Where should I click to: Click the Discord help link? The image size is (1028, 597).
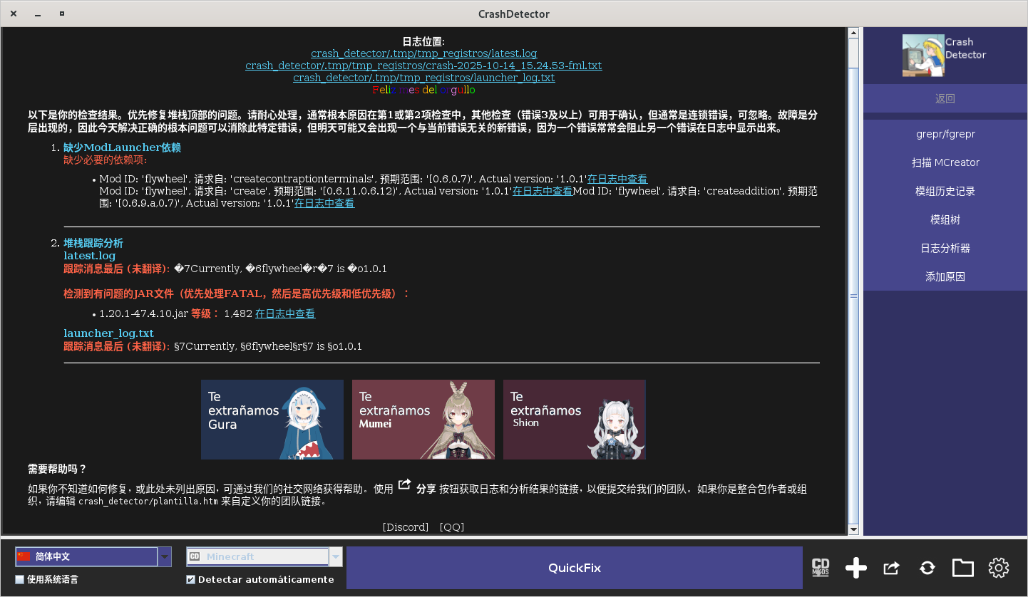(x=406, y=527)
